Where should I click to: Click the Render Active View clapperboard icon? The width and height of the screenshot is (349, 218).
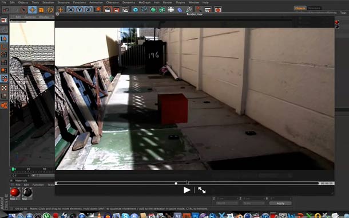[x=108, y=10]
